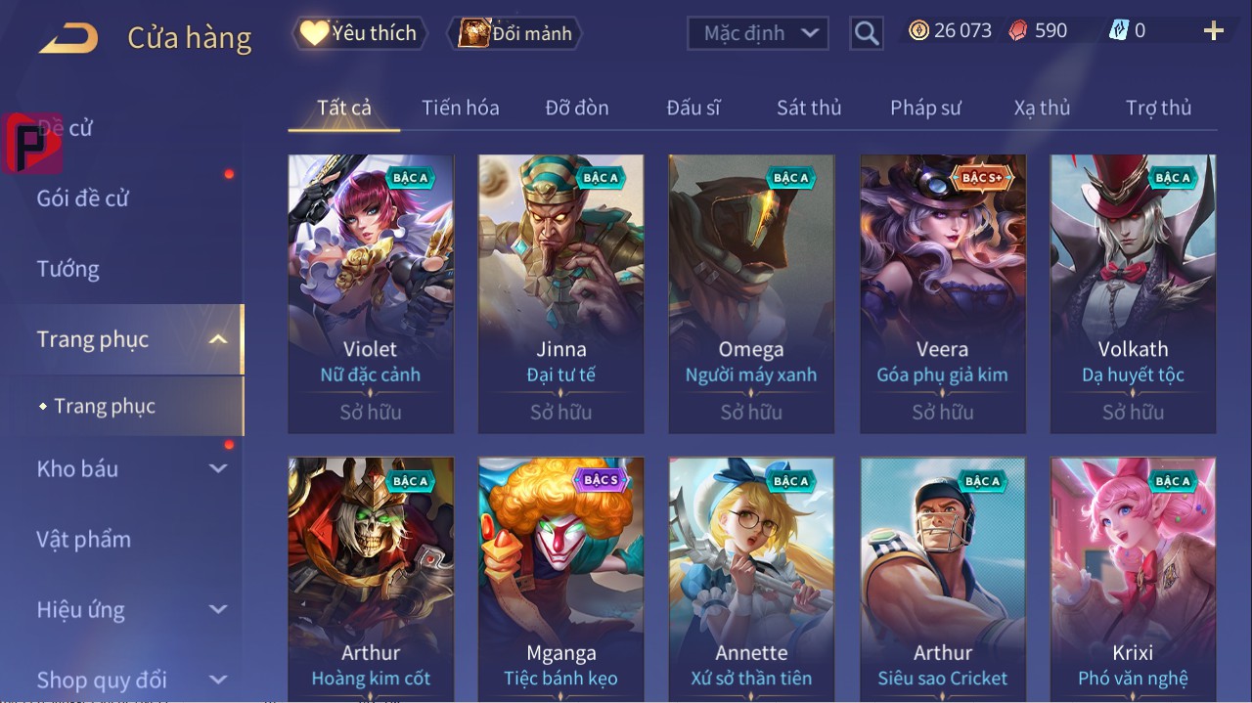Tap the gold coin balance icon
The height and width of the screenshot is (703, 1252).
918,30
